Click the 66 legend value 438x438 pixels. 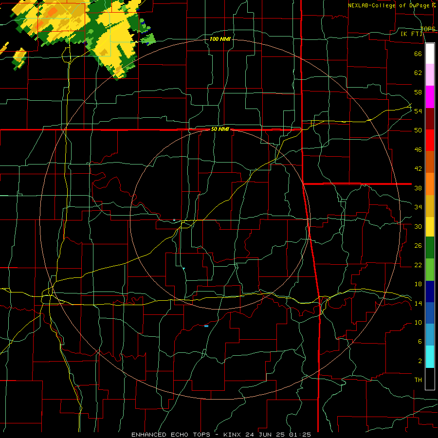coord(418,54)
